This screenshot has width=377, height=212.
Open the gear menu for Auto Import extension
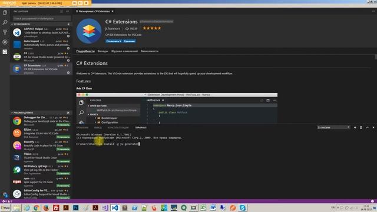tap(68, 48)
